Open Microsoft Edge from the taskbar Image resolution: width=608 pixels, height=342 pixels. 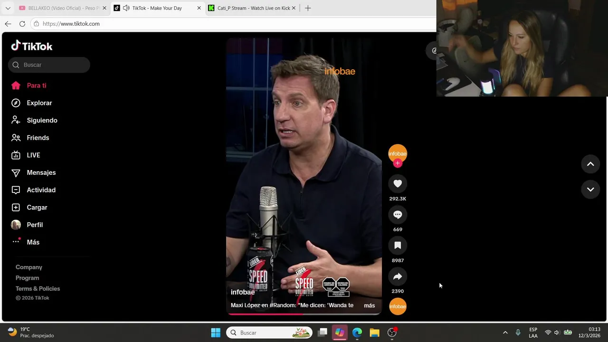357,332
